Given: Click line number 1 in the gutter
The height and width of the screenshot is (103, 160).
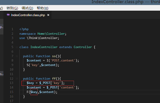Looking at the screenshot, I should pos(12,29).
